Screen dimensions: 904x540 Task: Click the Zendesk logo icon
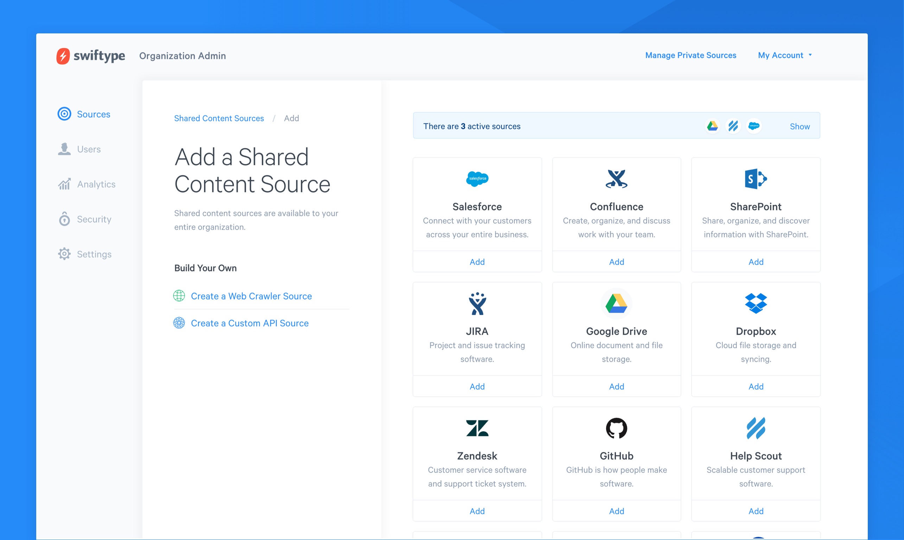pos(477,428)
